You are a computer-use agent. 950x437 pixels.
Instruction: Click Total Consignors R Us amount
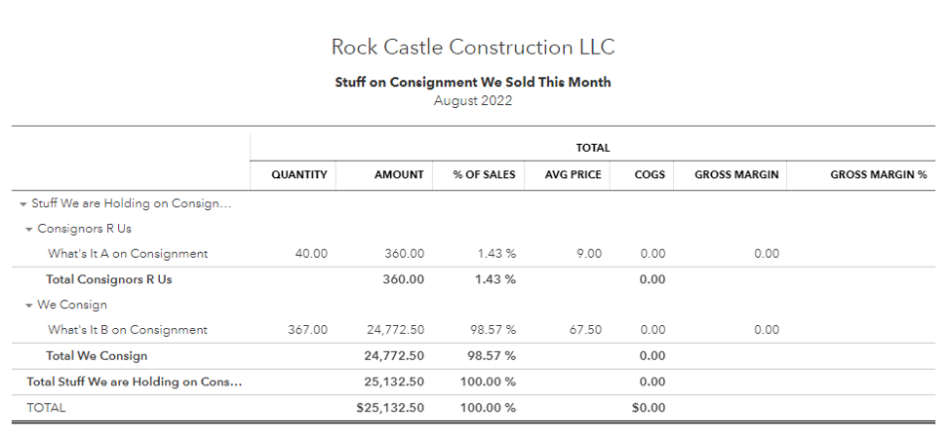(x=404, y=279)
